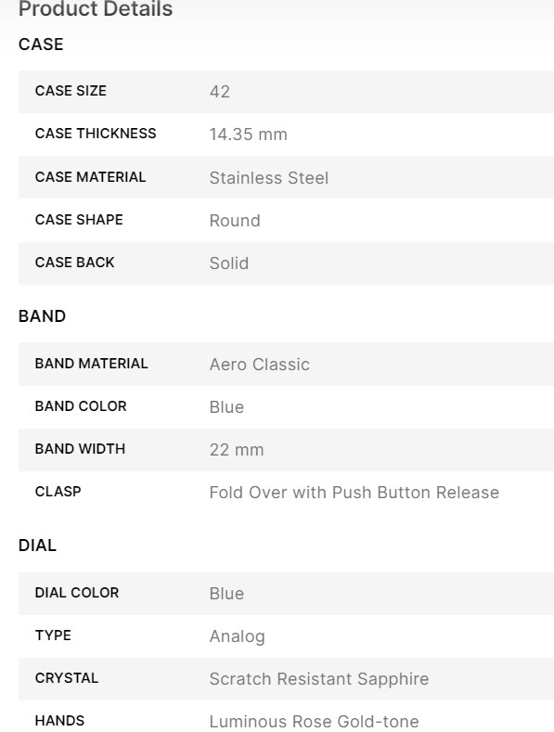554x732 pixels.
Task: Click the 22 mm band width value
Action: click(x=237, y=450)
